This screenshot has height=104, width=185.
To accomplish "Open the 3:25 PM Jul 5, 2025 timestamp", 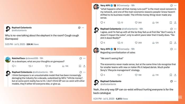I will coord(15,44).
